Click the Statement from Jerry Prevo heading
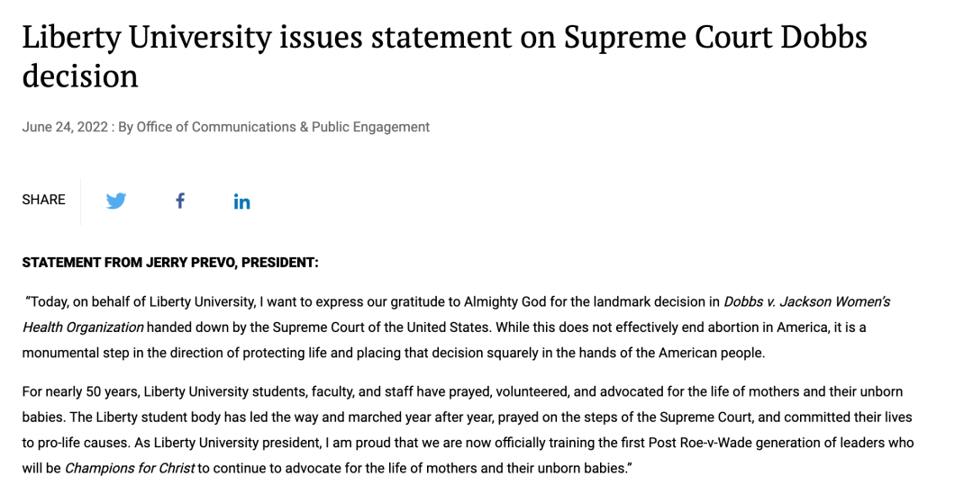 click(170, 263)
